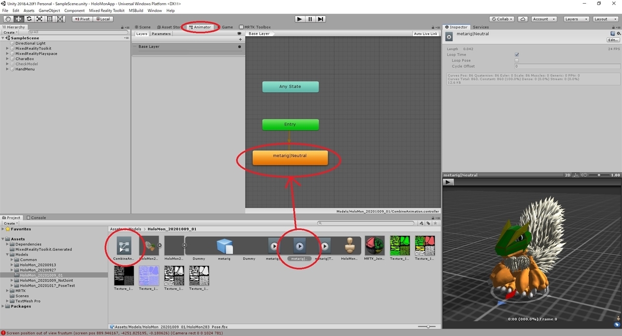Click the Play button in main toolbar
This screenshot has width=622, height=336.
300,19
